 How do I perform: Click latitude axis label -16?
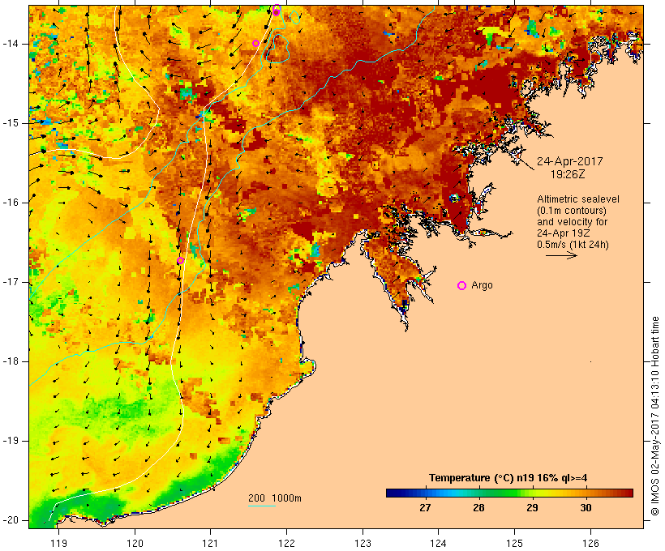11,203
